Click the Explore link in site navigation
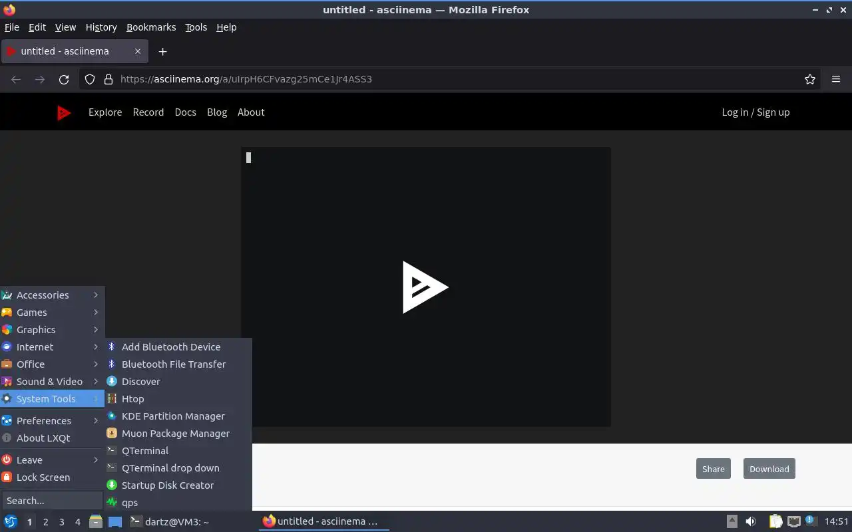 coord(105,112)
